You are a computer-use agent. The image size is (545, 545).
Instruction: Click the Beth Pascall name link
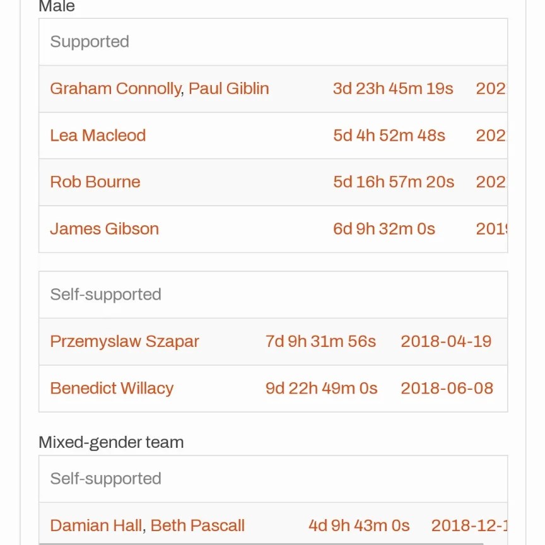[x=197, y=526]
